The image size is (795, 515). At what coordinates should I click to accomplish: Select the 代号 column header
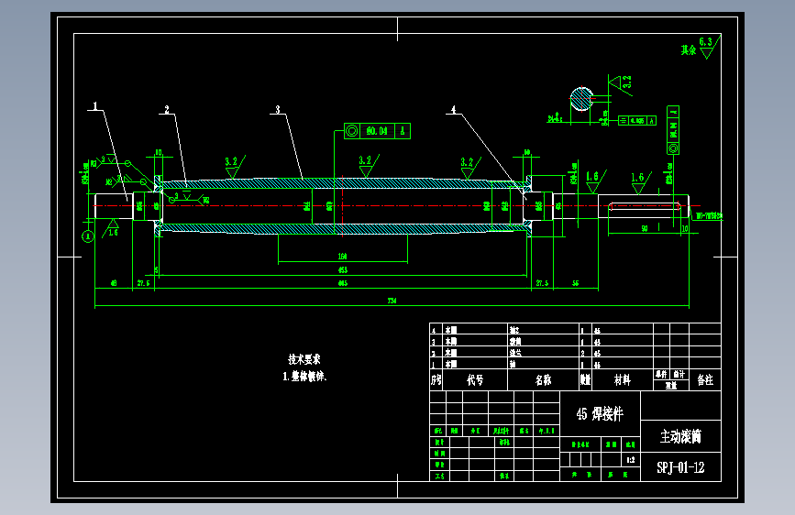click(x=475, y=380)
